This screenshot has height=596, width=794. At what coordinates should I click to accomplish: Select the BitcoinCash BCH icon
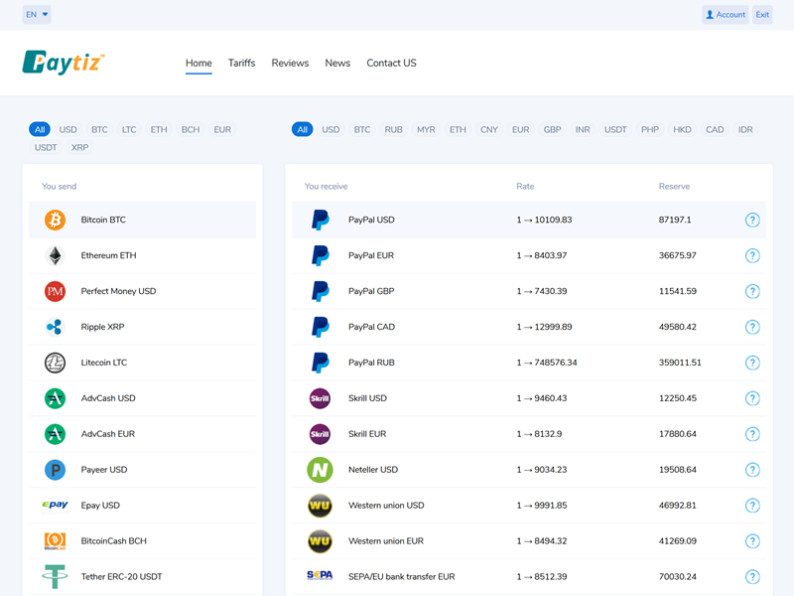click(55, 540)
